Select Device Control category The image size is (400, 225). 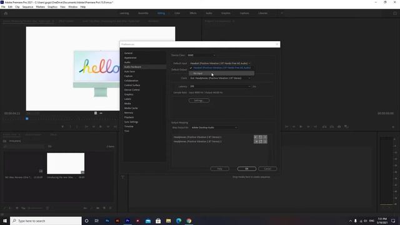[132, 90]
